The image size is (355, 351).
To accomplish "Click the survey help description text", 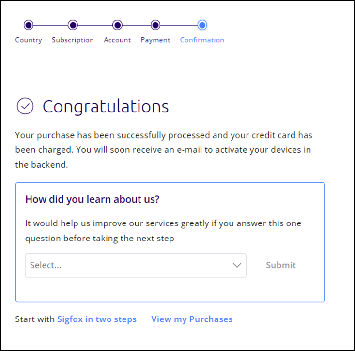I will click(163, 231).
